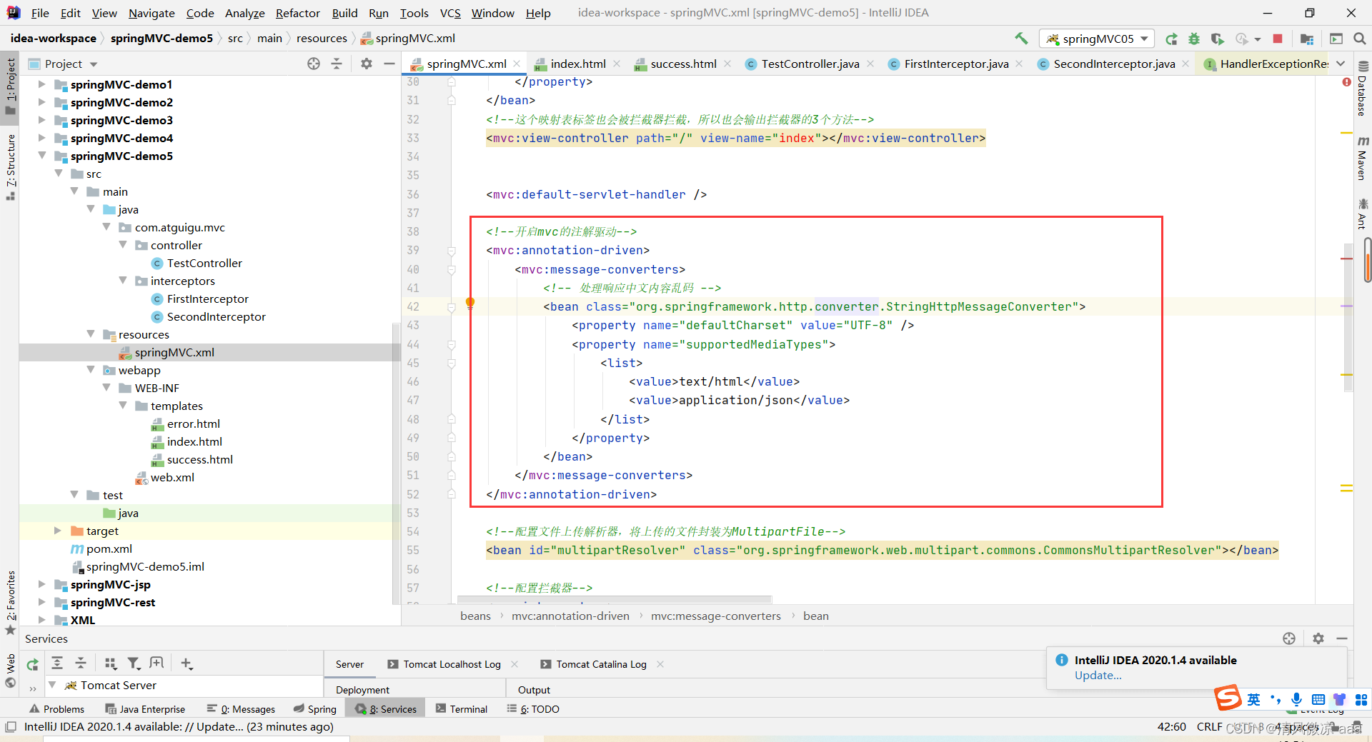Open Terminal tool window

pos(462,709)
